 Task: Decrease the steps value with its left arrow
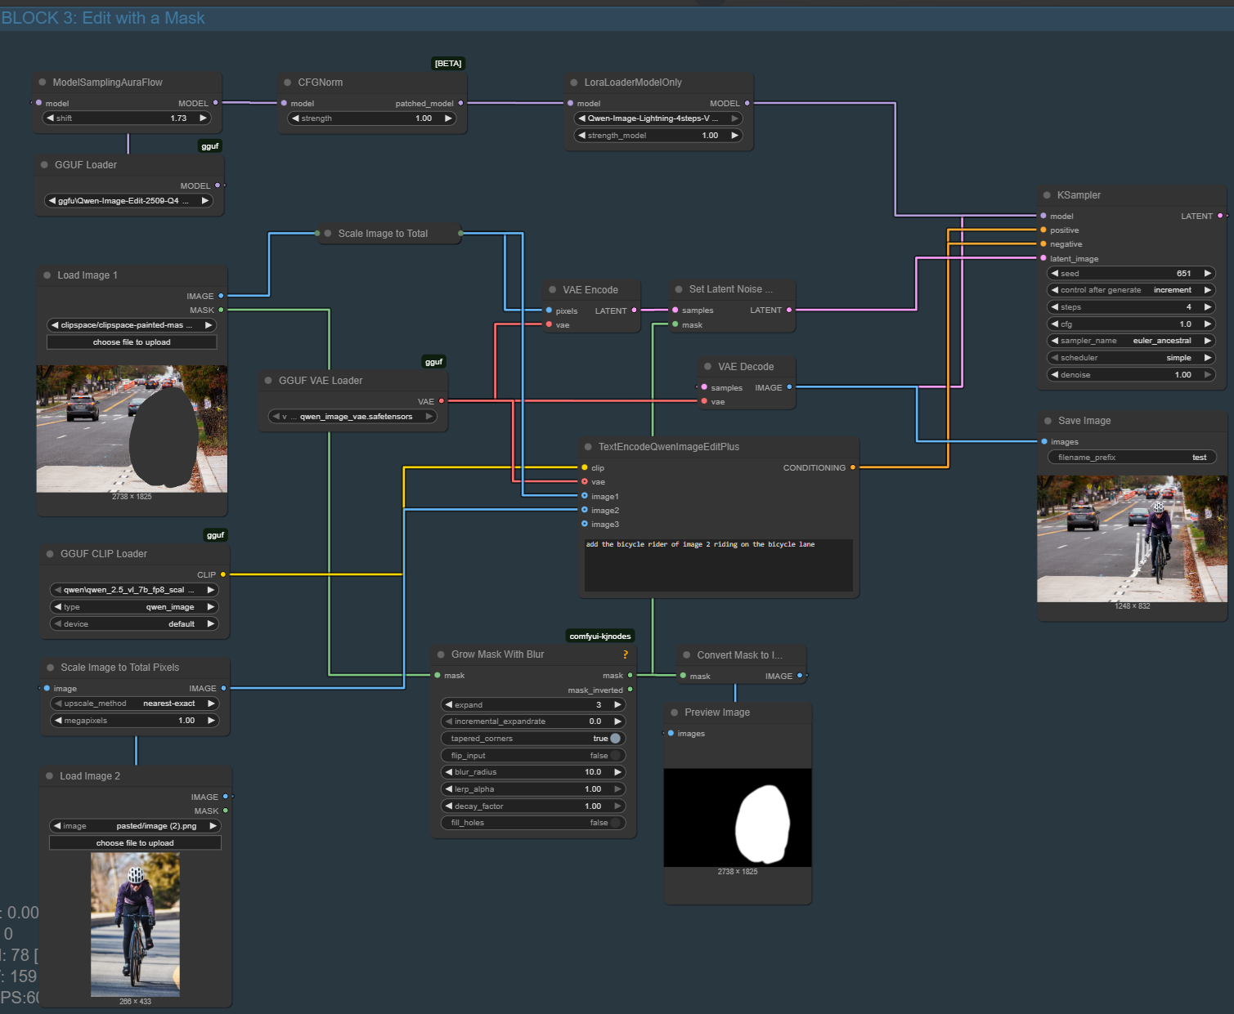(x=1055, y=307)
